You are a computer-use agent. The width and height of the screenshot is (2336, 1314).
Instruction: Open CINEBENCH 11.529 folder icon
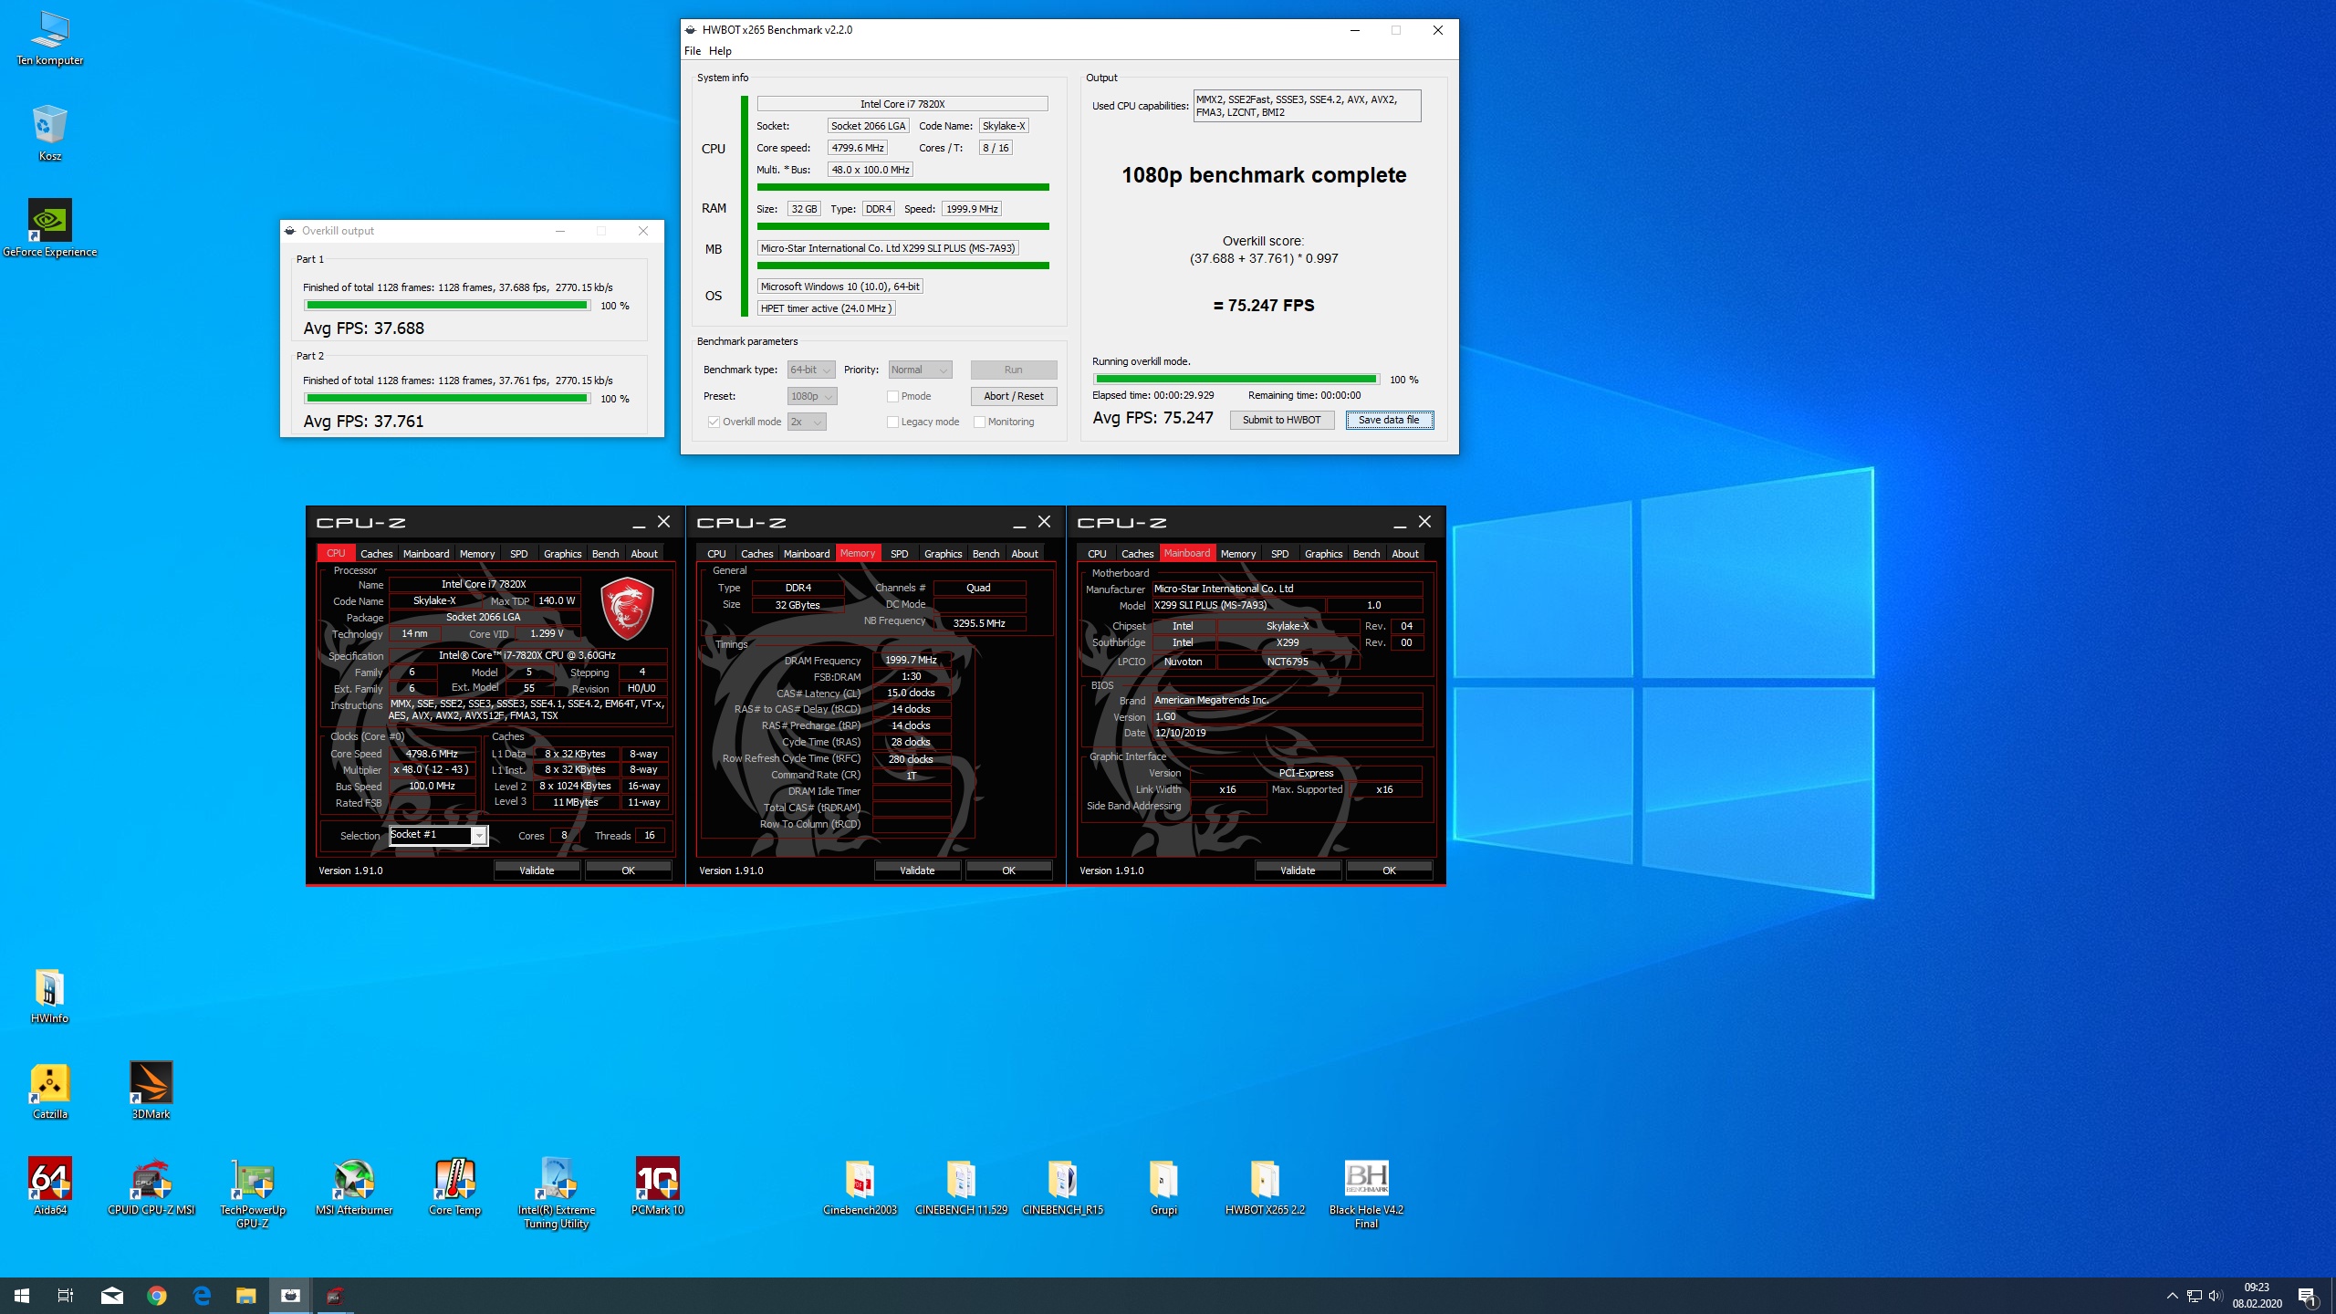961,1186
